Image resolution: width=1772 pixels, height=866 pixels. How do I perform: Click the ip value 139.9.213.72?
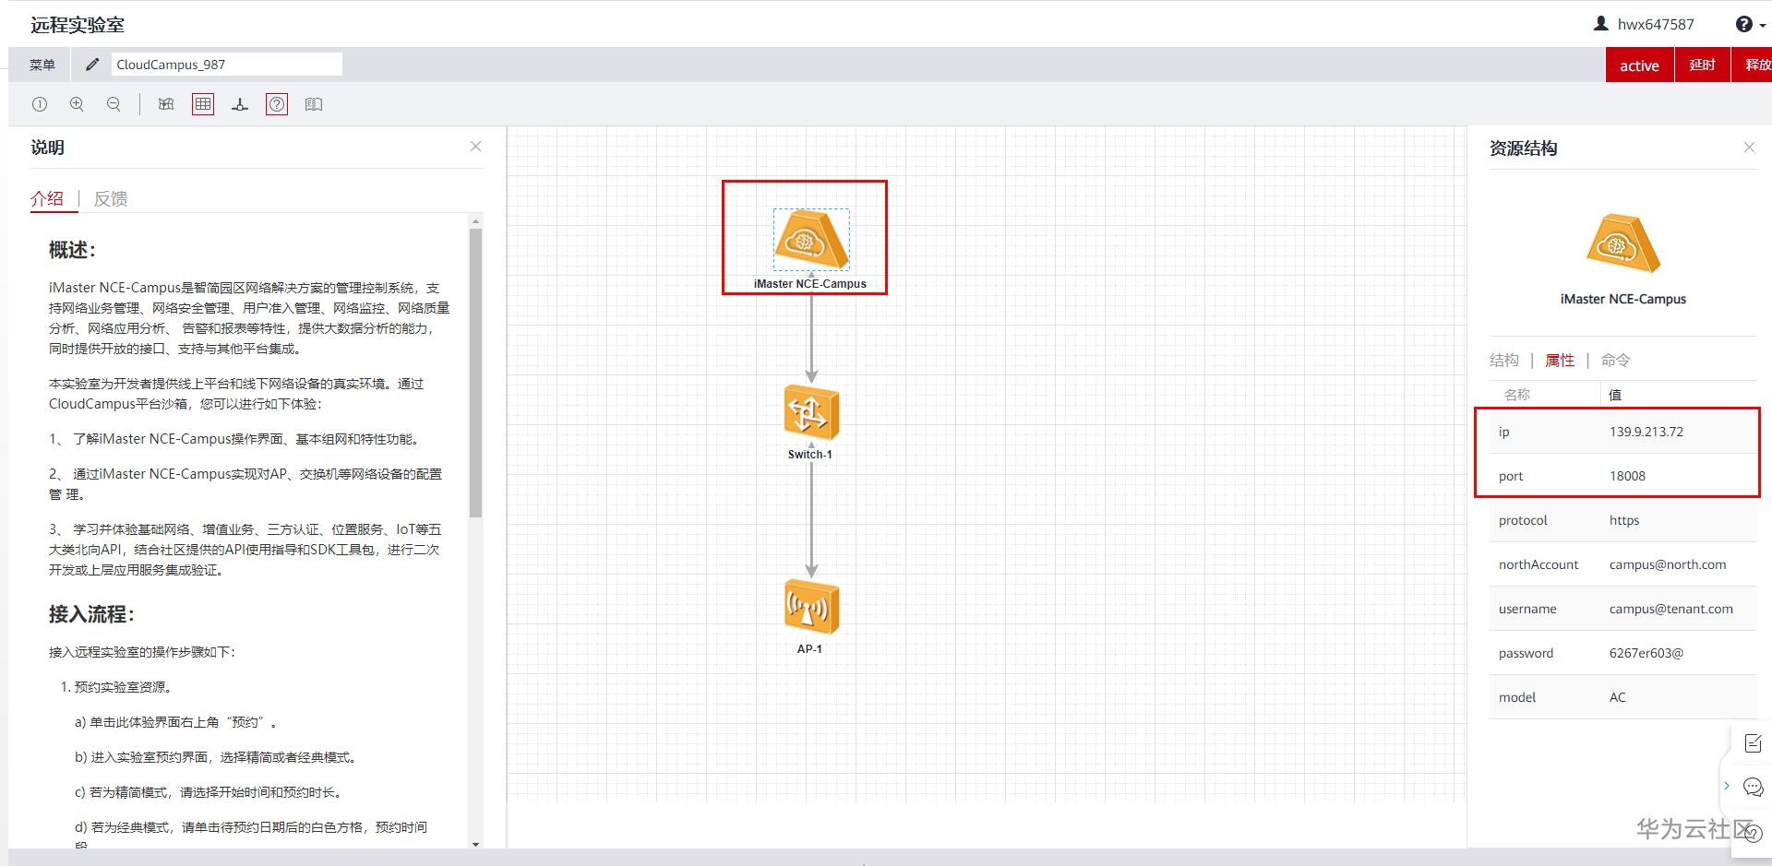(1646, 432)
